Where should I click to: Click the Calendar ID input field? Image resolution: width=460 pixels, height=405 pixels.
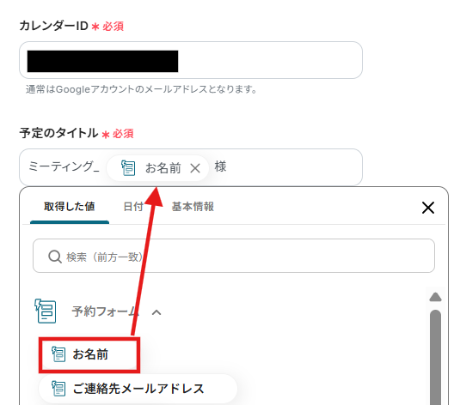191,60
